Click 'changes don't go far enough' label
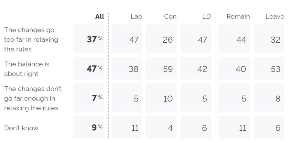This screenshot has height=143, width=292. pos(33,98)
